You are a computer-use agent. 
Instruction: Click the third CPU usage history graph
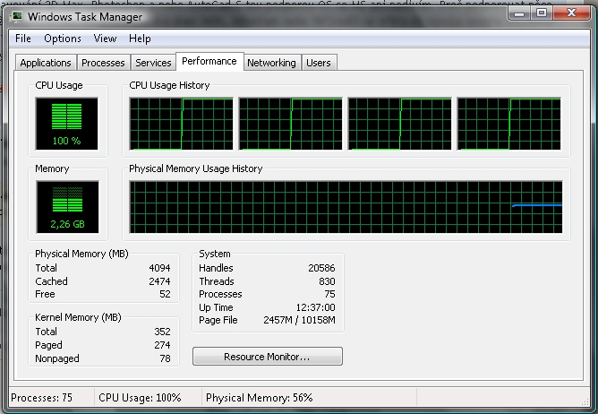(399, 124)
